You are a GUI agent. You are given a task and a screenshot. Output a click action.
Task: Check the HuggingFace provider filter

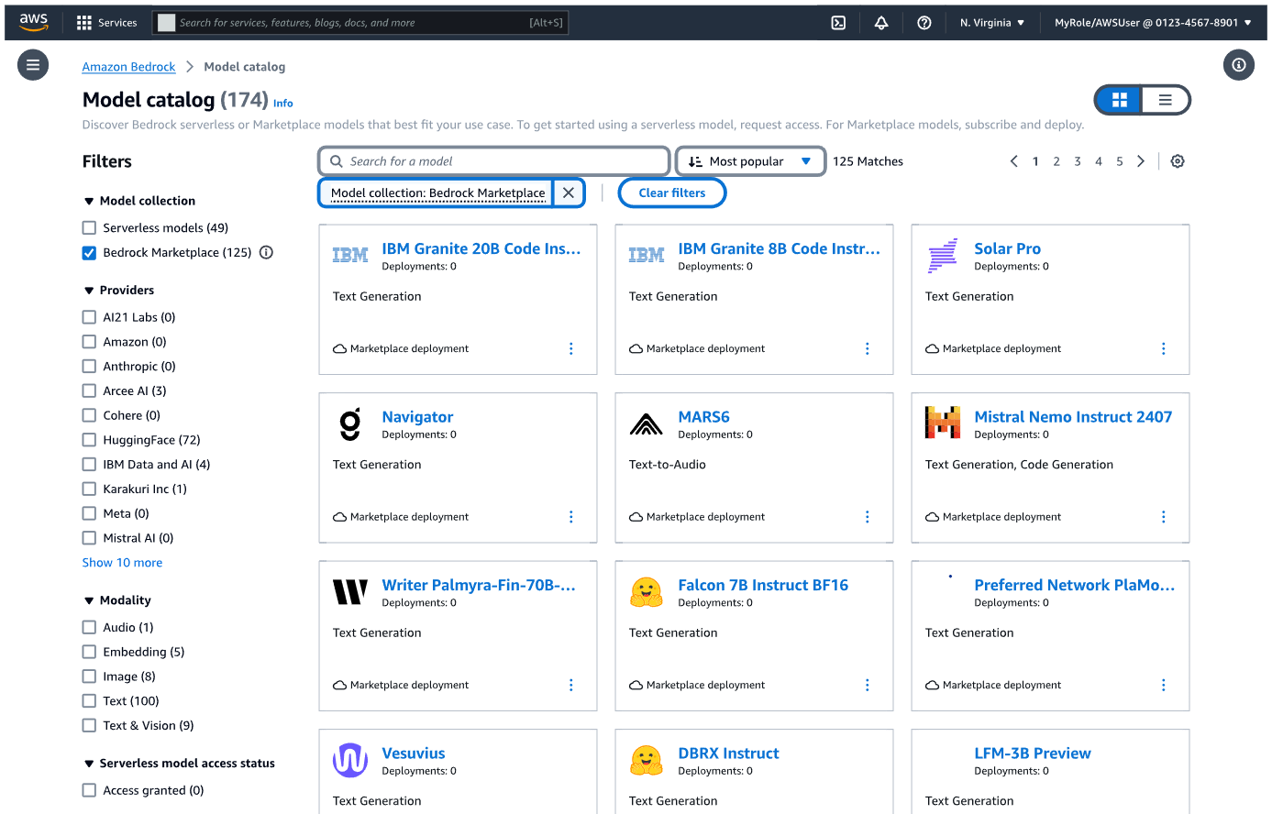pyautogui.click(x=89, y=439)
